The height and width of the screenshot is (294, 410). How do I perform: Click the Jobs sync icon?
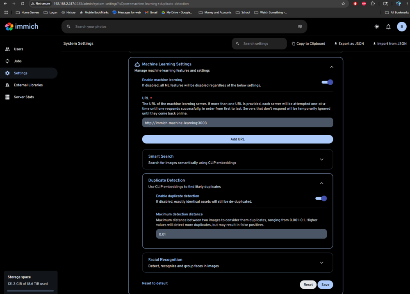click(7, 61)
